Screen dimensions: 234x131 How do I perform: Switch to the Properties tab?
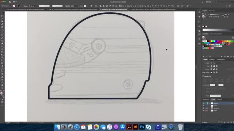click(x=212, y=11)
